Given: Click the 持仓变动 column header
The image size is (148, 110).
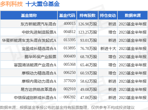Looking at the screenshot, I should 108,16.
